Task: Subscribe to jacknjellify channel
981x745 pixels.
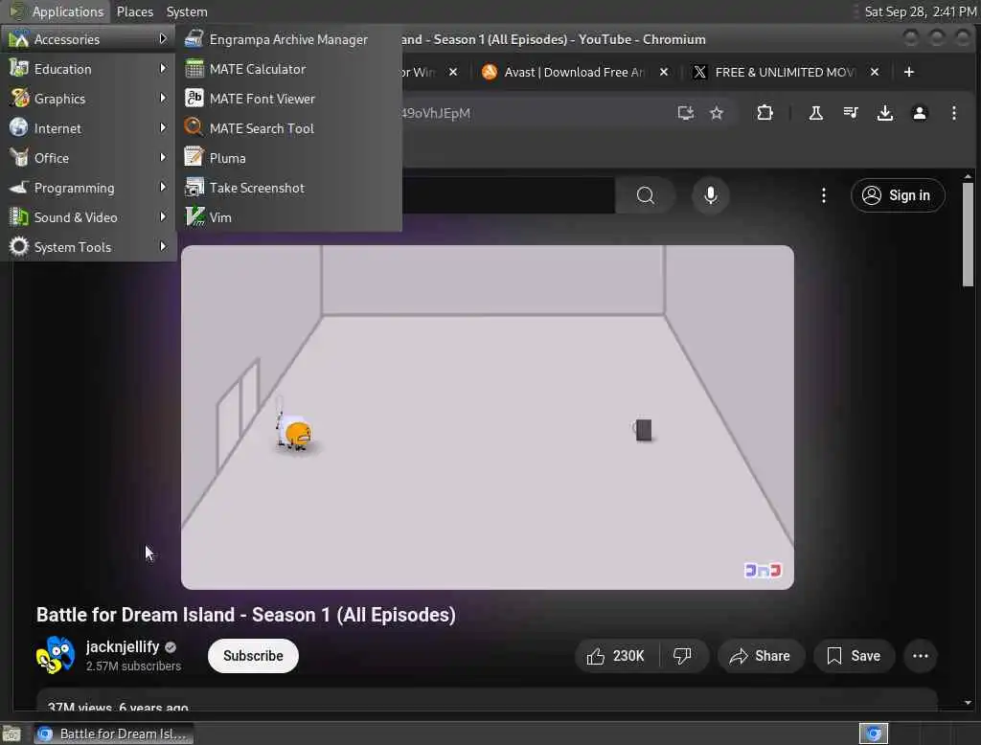Action: pos(253,656)
